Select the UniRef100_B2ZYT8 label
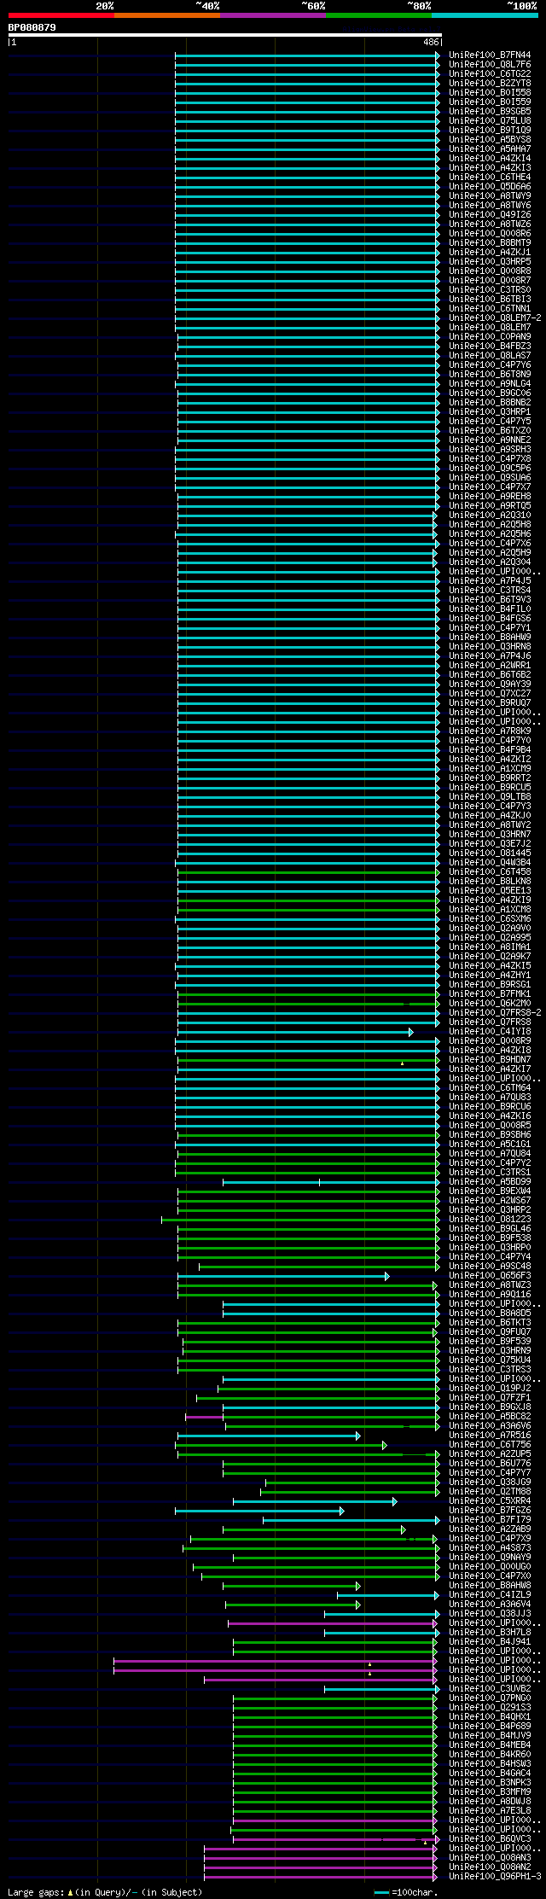This screenshot has width=546, height=1899. (x=490, y=83)
